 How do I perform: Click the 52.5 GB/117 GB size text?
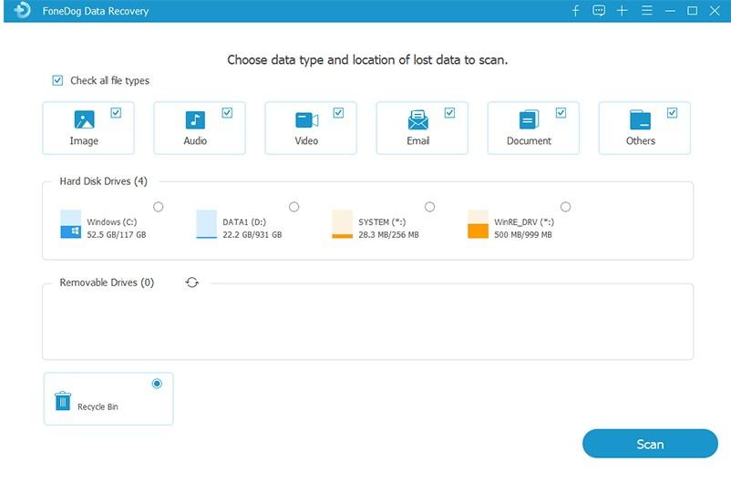click(117, 235)
